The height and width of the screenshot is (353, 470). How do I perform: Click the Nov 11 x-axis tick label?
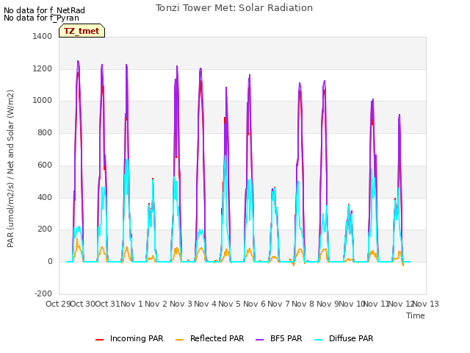coord(377,304)
